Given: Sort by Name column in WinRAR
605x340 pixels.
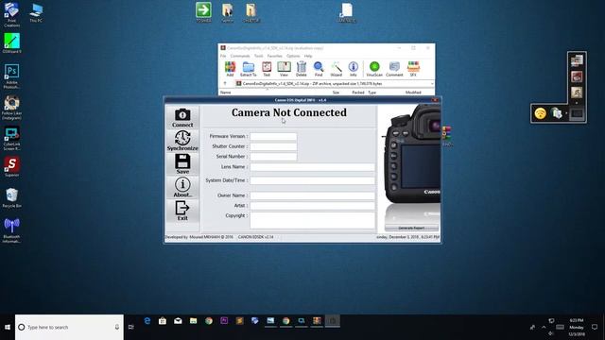Looking at the screenshot, I should (226, 93).
